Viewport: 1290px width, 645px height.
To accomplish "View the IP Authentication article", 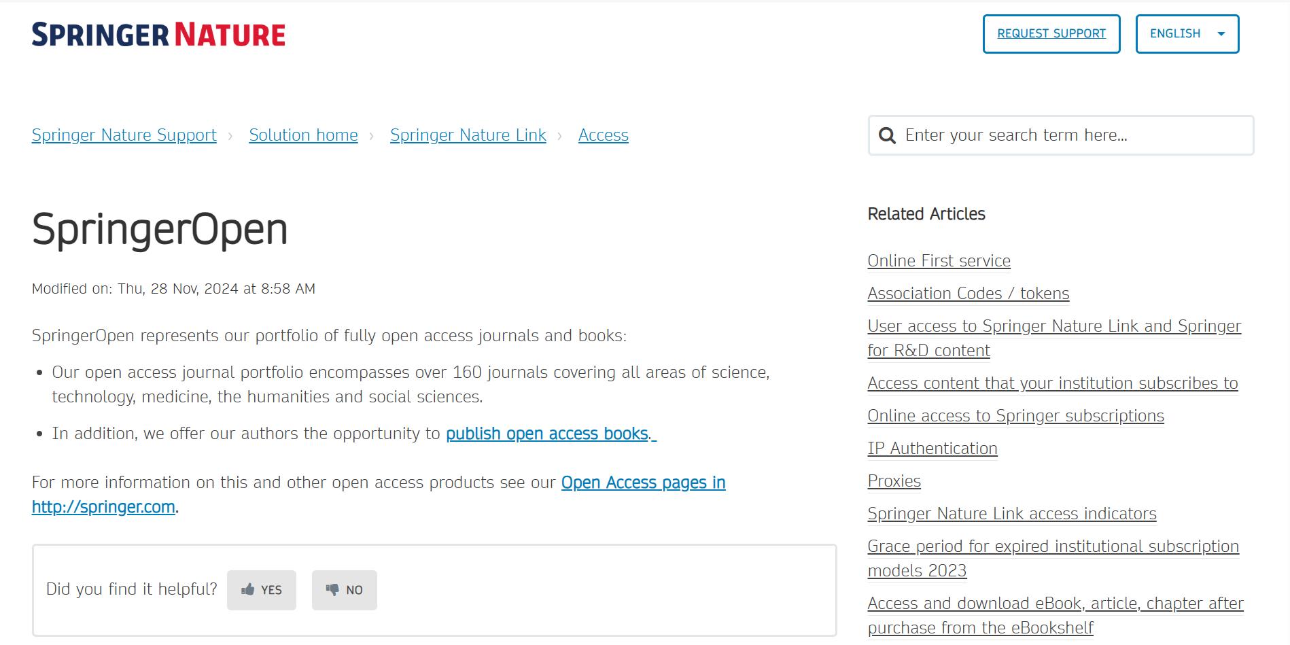I will tap(932, 449).
